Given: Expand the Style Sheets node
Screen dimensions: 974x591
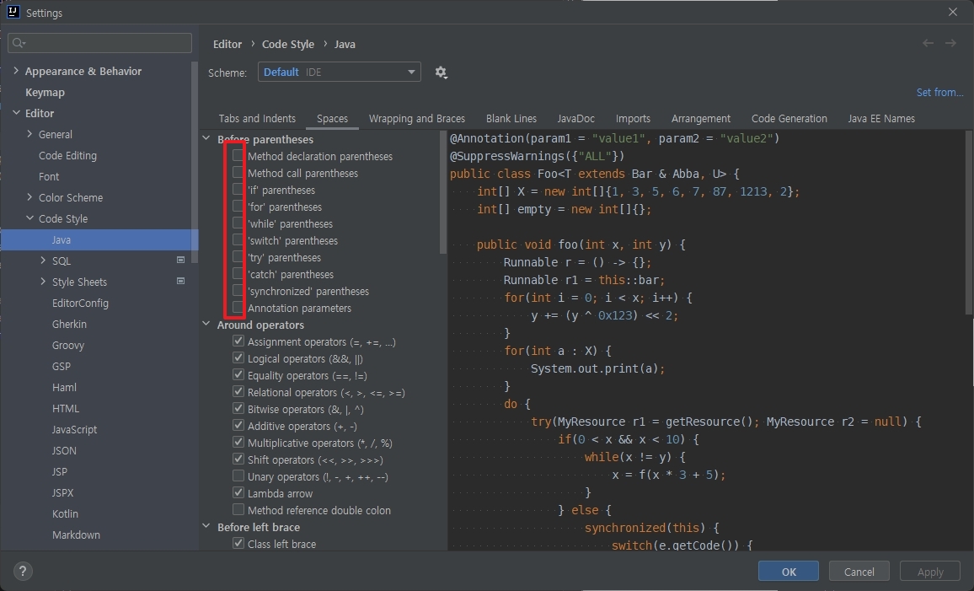Looking at the screenshot, I should [43, 282].
